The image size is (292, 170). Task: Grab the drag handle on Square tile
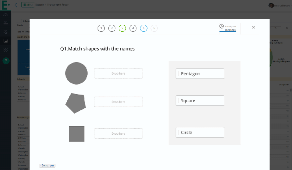pos(178,101)
